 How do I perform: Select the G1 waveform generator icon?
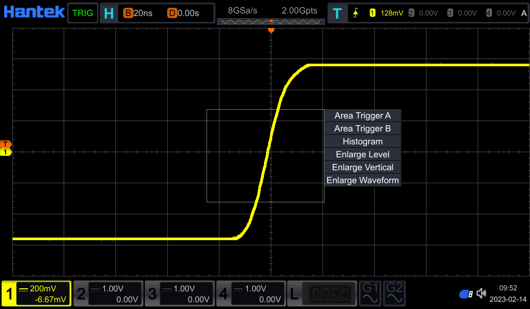click(x=371, y=294)
